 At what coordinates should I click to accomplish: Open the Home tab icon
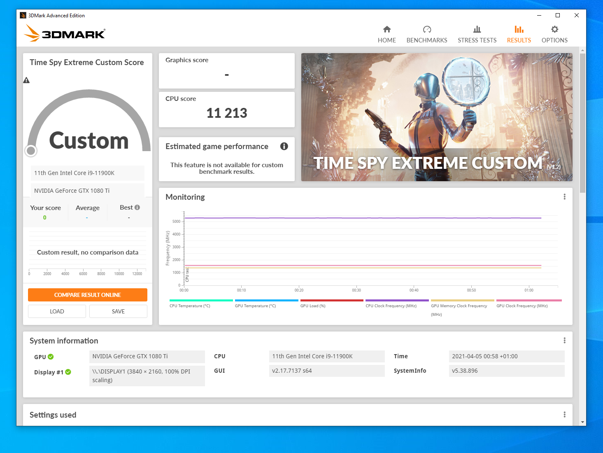pos(386,29)
